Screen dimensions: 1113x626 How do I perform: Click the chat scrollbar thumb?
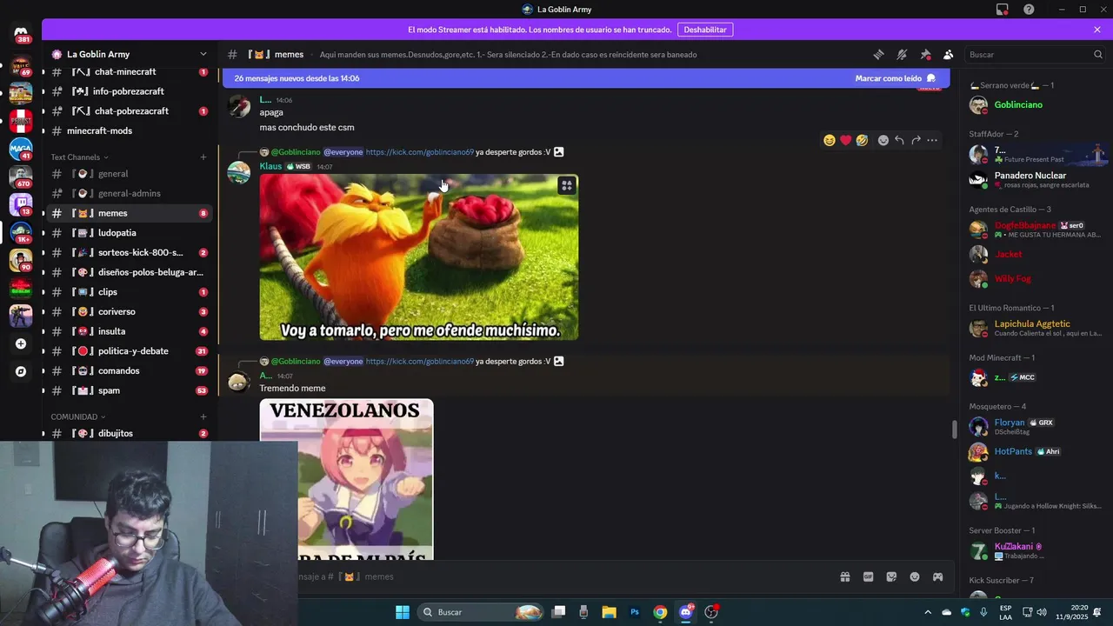coord(954,430)
